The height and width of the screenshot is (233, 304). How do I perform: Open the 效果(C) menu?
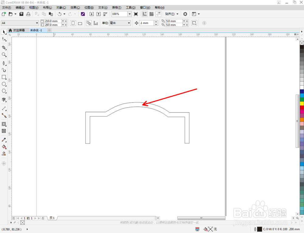[75, 8]
